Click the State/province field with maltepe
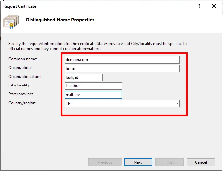This screenshot has width=223, height=171. [x=93, y=95]
